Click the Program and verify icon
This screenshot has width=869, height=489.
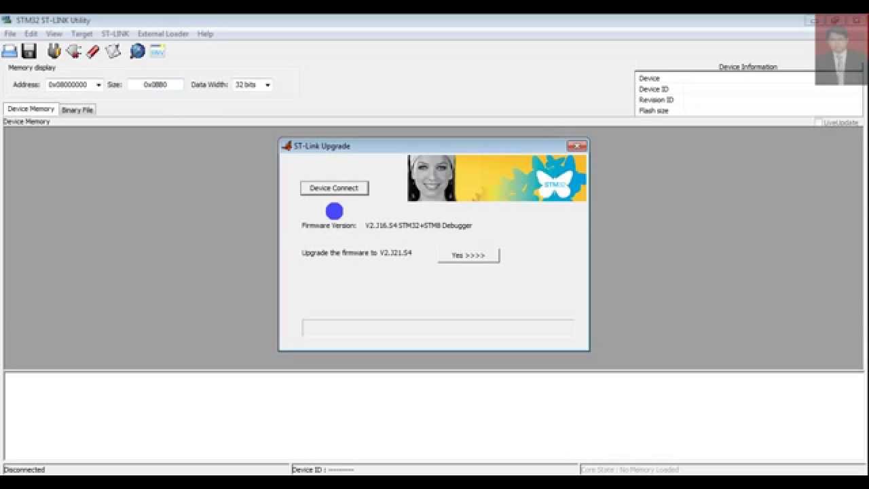click(113, 51)
